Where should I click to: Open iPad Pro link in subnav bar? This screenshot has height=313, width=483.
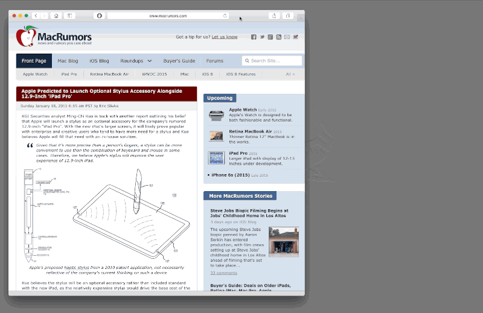pyautogui.click(x=69, y=74)
